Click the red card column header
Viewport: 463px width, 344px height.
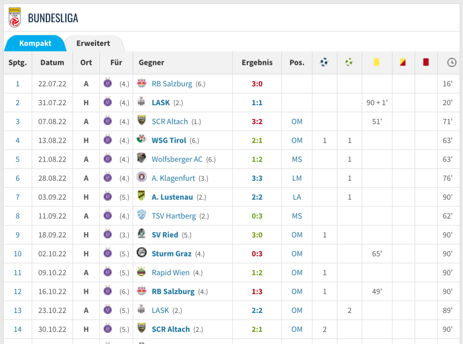pyautogui.click(x=426, y=62)
